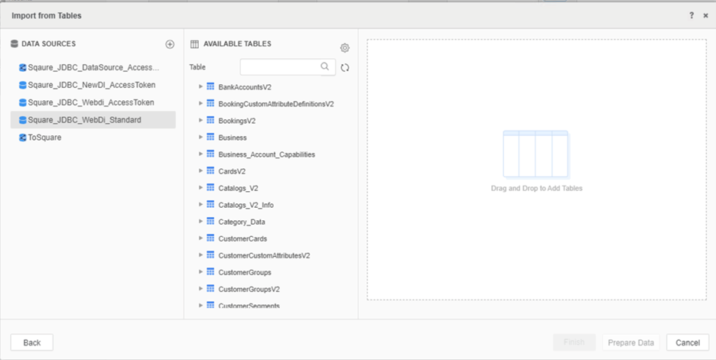Image resolution: width=716 pixels, height=360 pixels.
Task: Click the add data source plus icon
Action: click(170, 44)
